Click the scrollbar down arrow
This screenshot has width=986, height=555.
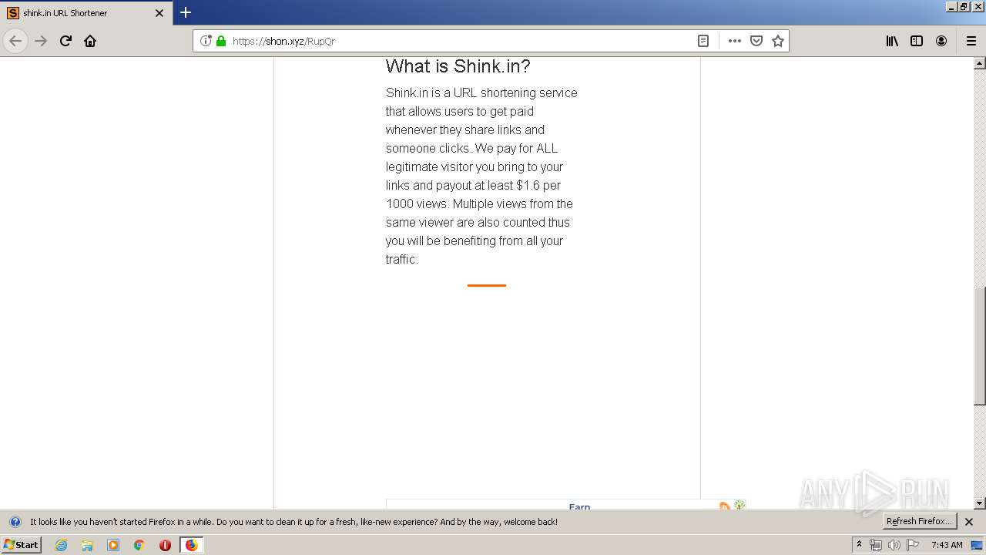pyautogui.click(x=980, y=503)
